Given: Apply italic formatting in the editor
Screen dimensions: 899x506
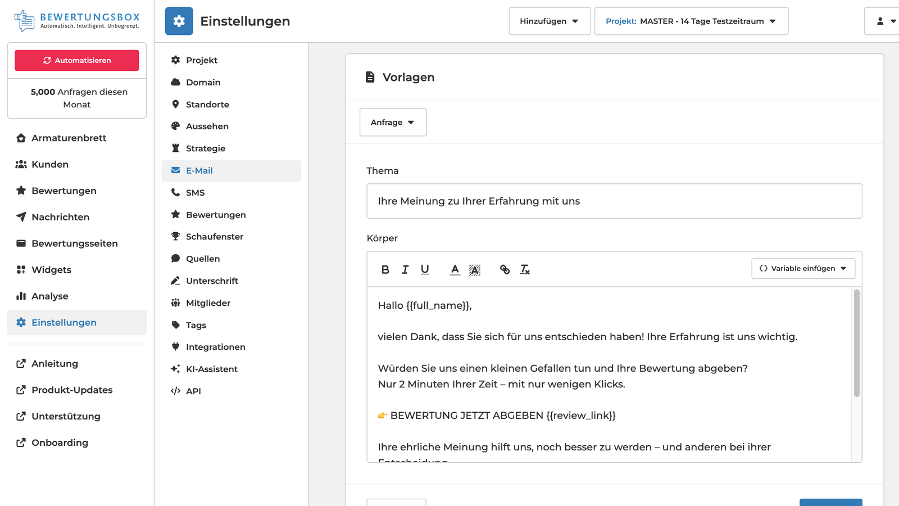Looking at the screenshot, I should (405, 270).
